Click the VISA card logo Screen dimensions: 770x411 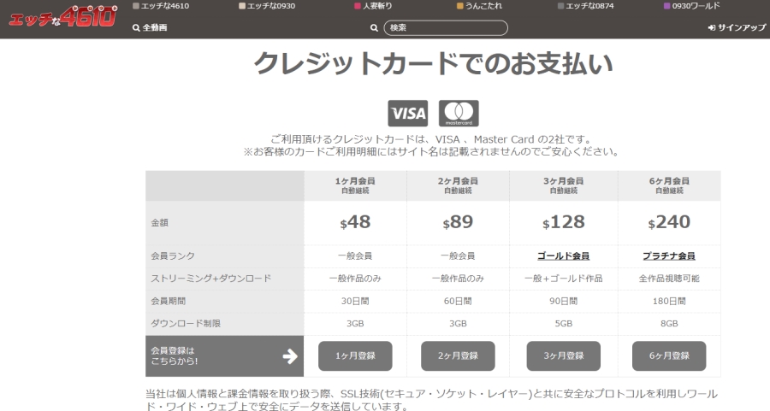[x=408, y=113]
